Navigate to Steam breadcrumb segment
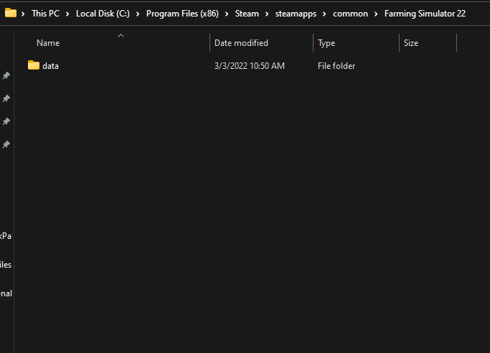The height and width of the screenshot is (353, 490). click(x=247, y=14)
